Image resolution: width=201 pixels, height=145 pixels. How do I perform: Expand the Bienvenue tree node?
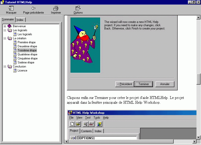point(5,26)
